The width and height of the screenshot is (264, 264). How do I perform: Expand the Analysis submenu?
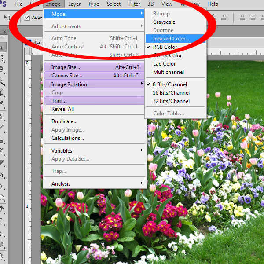click(94, 183)
